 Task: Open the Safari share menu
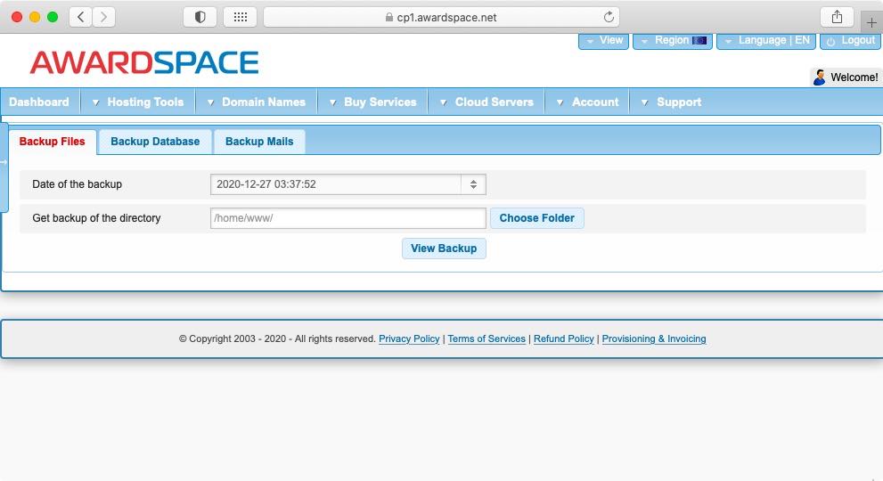(x=837, y=17)
